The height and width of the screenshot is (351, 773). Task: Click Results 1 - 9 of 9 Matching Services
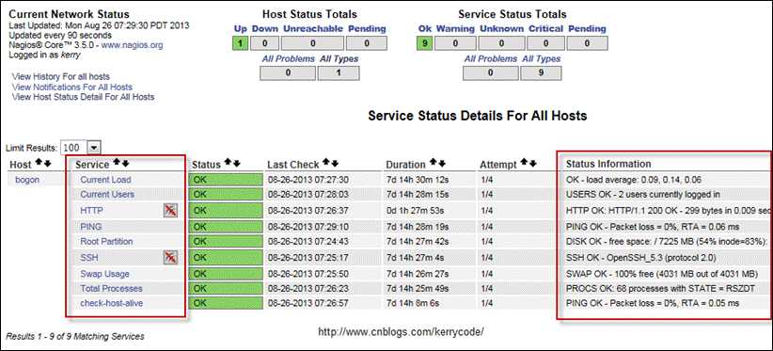(x=75, y=336)
